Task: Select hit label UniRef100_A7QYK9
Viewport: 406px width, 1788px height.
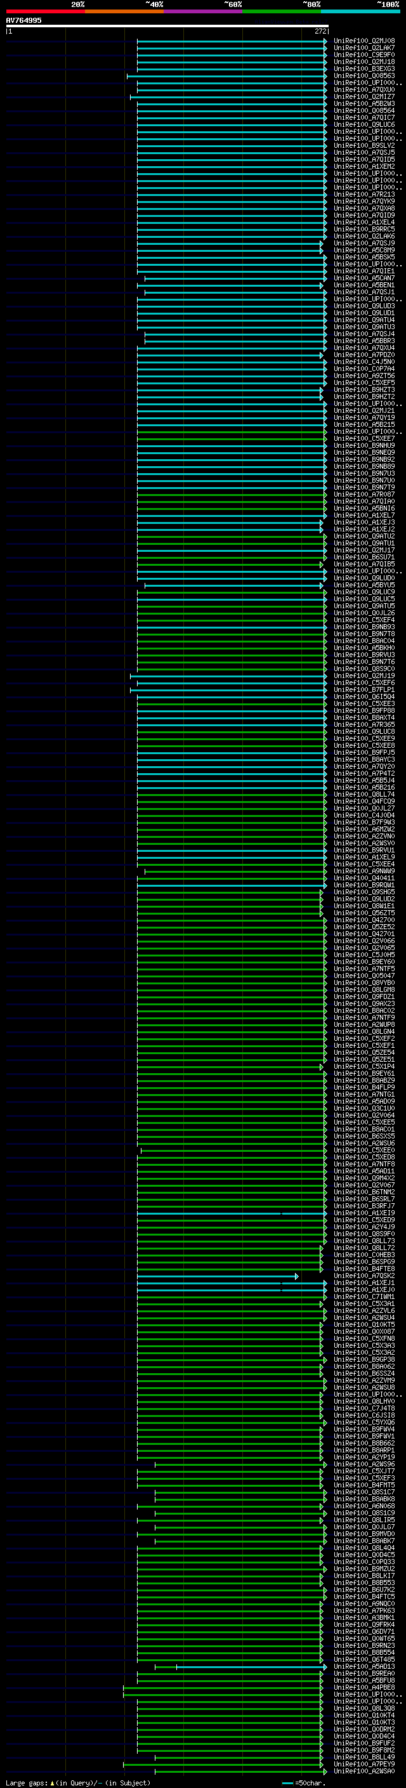Action: 364,201
